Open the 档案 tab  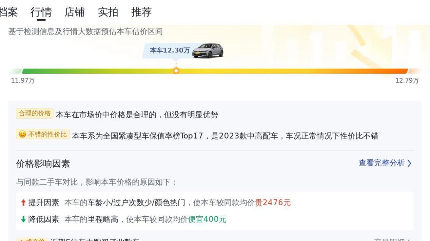(9, 12)
